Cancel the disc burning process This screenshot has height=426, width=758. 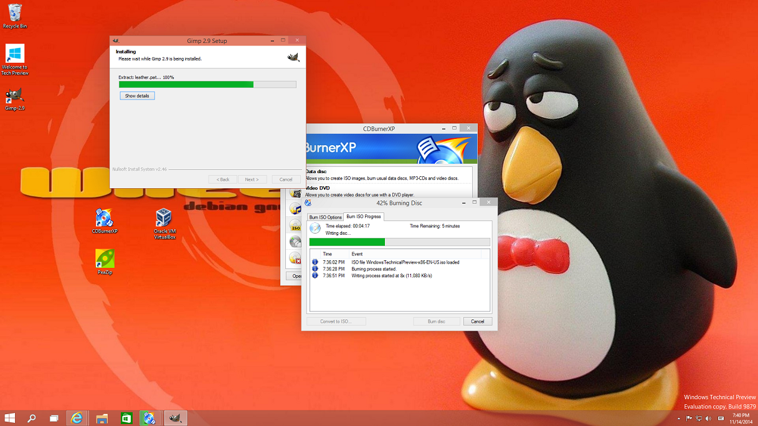[x=477, y=321]
